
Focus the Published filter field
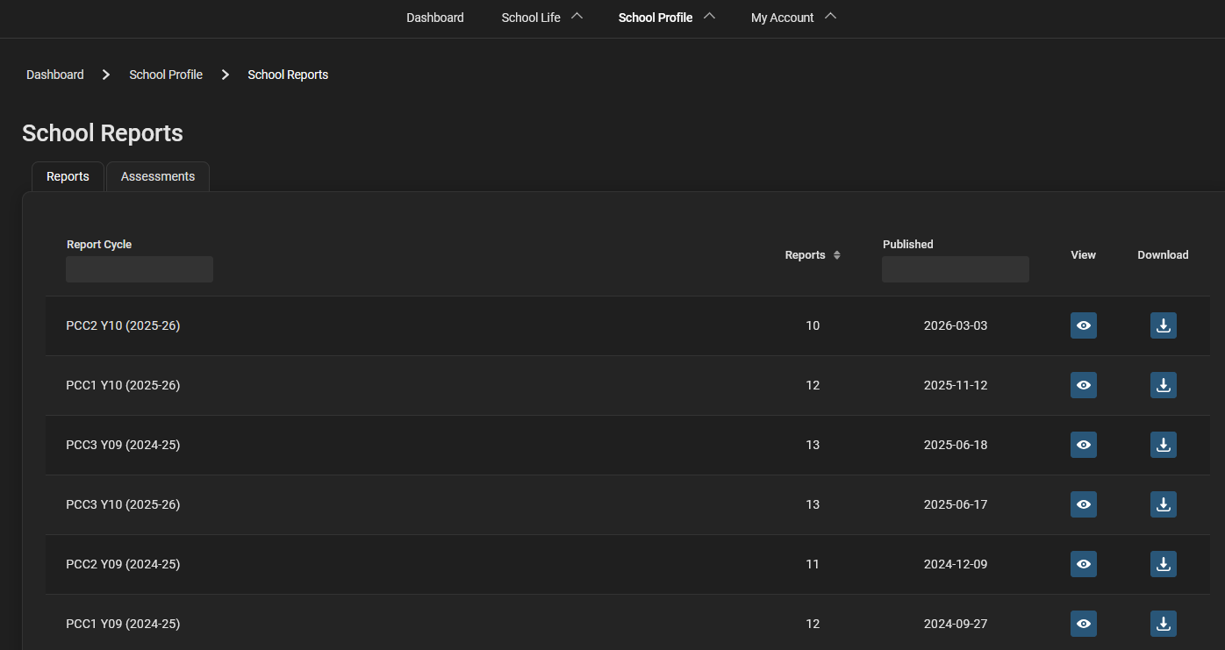956,269
